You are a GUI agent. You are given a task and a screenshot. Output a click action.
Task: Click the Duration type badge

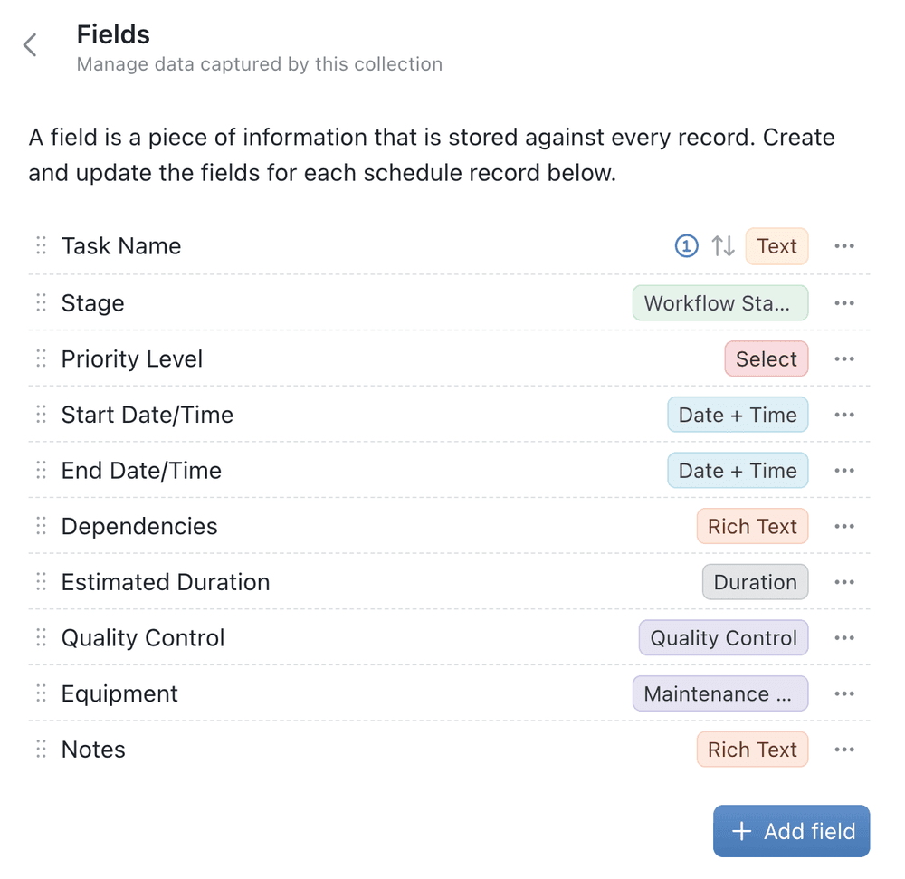tap(755, 583)
